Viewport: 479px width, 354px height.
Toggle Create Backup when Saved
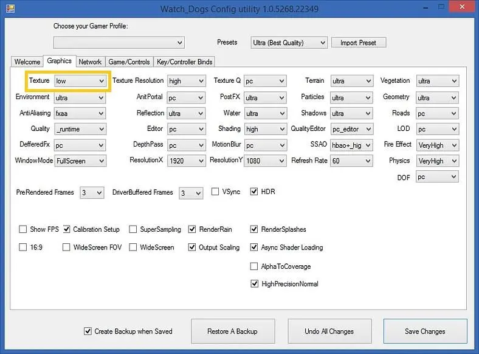[x=88, y=331]
